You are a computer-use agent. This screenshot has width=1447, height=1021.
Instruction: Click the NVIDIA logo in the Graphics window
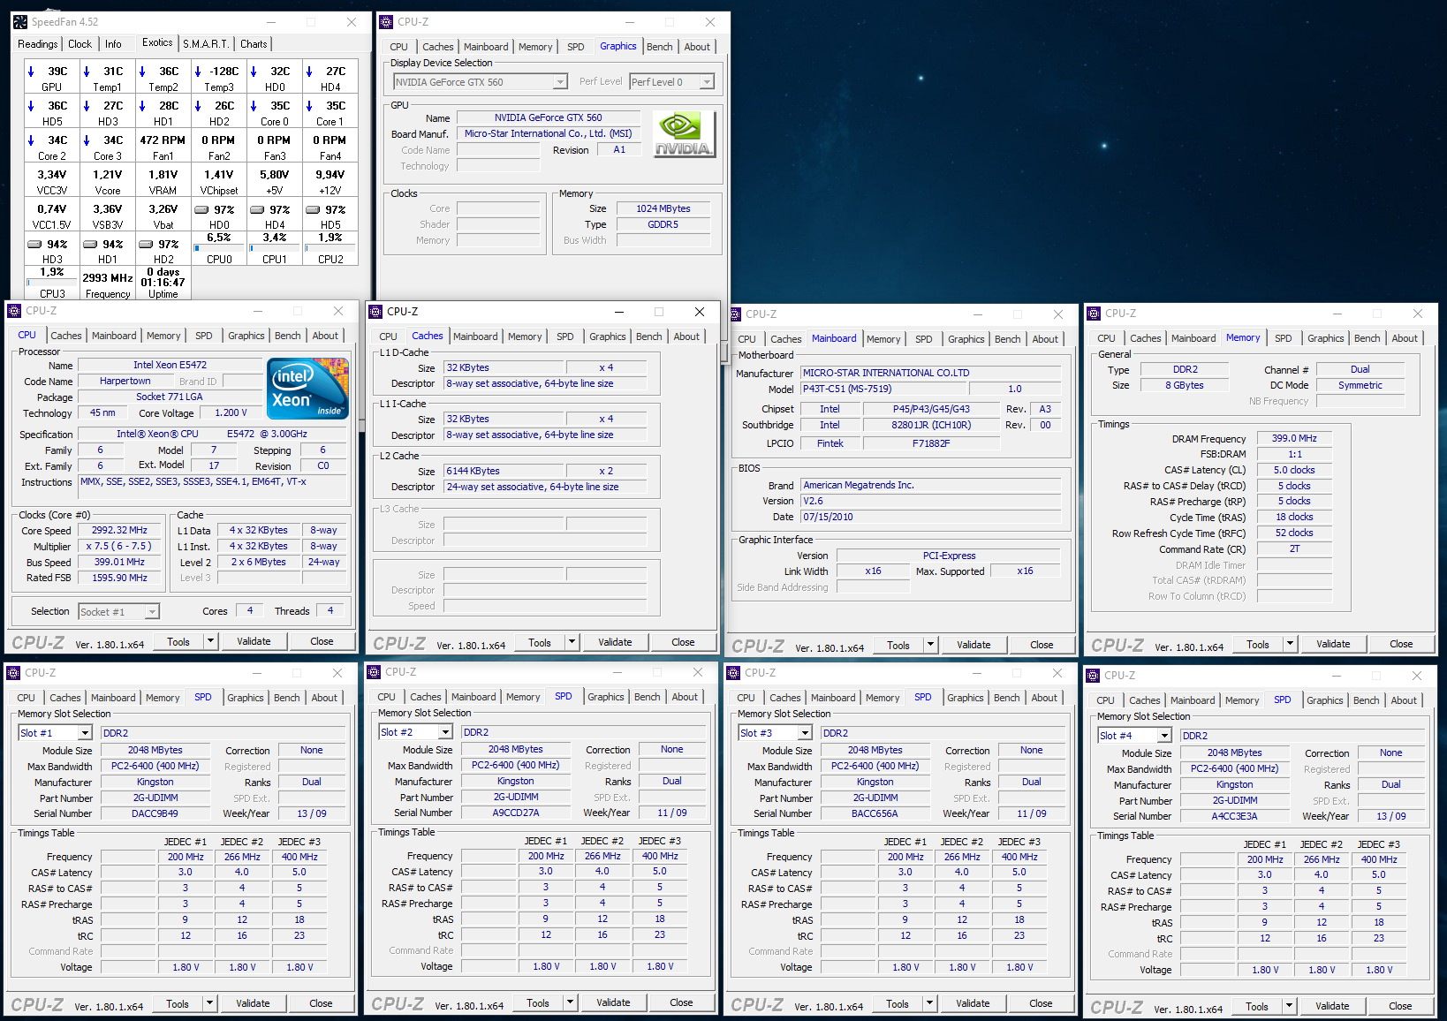[x=684, y=134]
